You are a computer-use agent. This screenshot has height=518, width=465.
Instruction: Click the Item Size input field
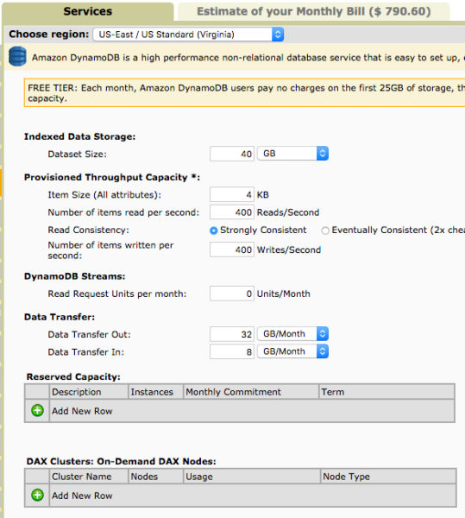point(232,194)
